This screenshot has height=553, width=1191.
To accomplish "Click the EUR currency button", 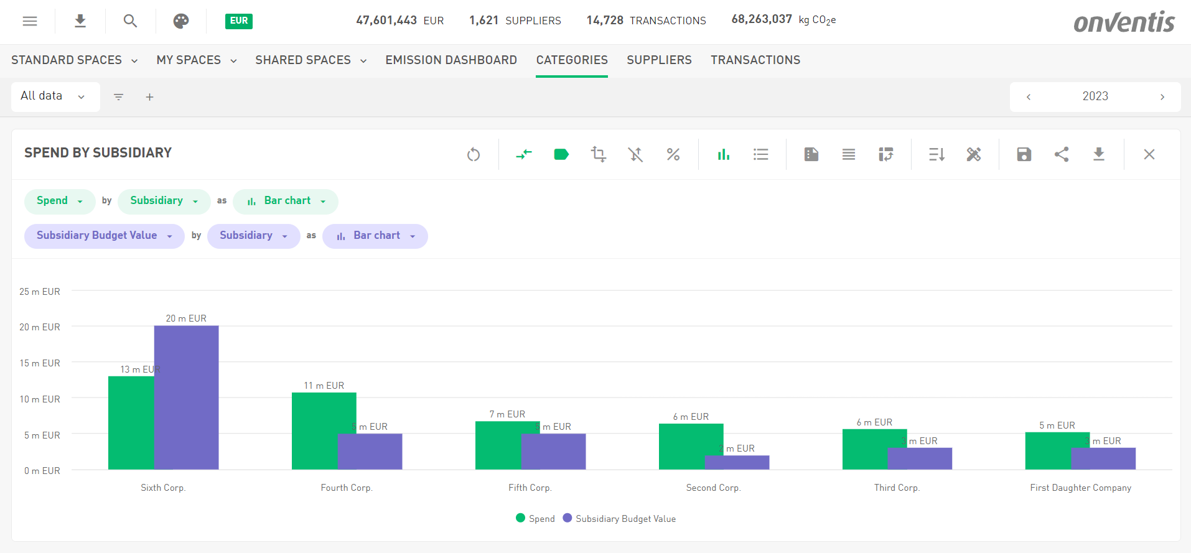I will click(239, 21).
